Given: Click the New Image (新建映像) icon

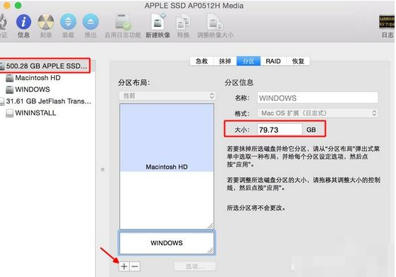Looking at the screenshot, I should coord(158,21).
